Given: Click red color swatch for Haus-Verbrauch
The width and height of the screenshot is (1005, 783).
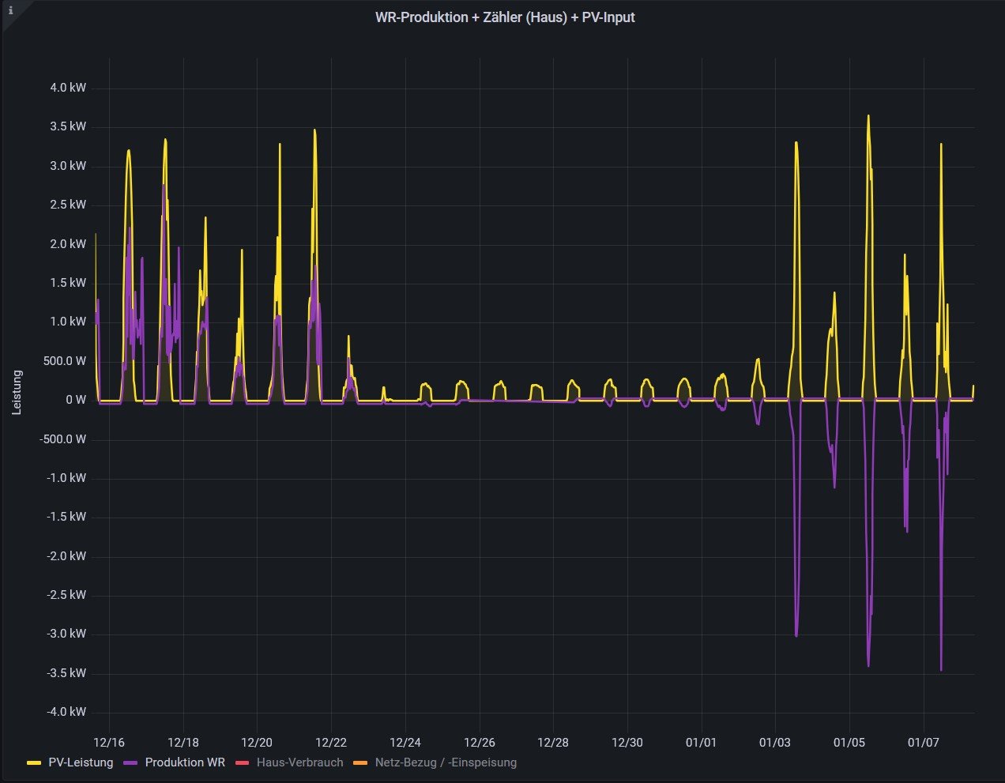Looking at the screenshot, I should pyautogui.click(x=243, y=763).
